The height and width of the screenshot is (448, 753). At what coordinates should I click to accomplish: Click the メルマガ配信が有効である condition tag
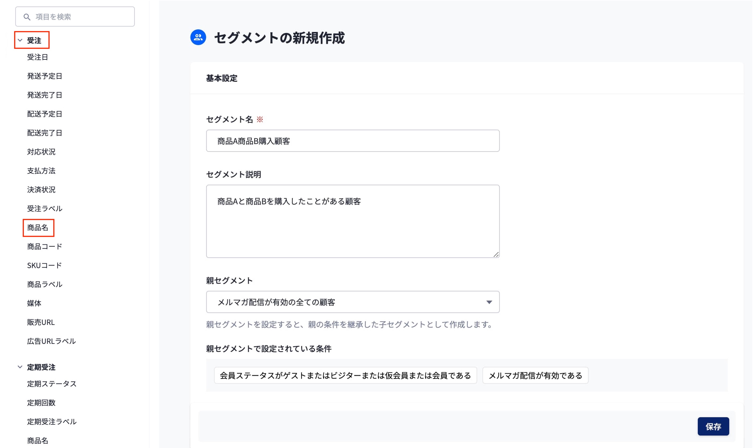535,376
